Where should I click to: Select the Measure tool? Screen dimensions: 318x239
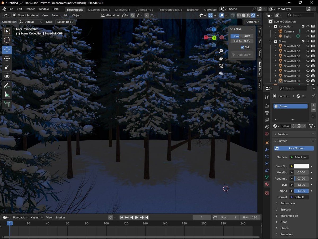pyautogui.click(x=7, y=95)
